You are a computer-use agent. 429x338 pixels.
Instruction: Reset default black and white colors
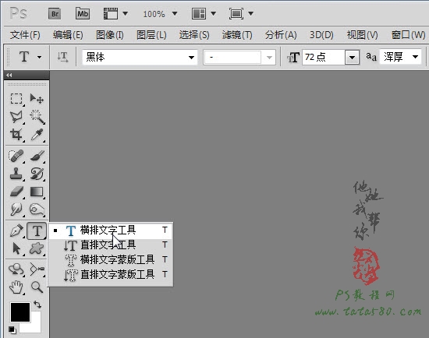click(12, 329)
